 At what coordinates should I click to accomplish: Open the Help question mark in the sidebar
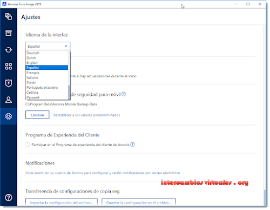pos(9,198)
